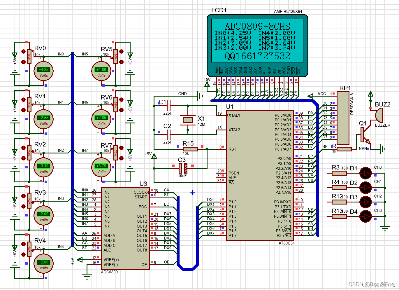This screenshot has height=290, width=399.
Task: Click voltmeter reading +2.55 volts
Action: [44, 119]
